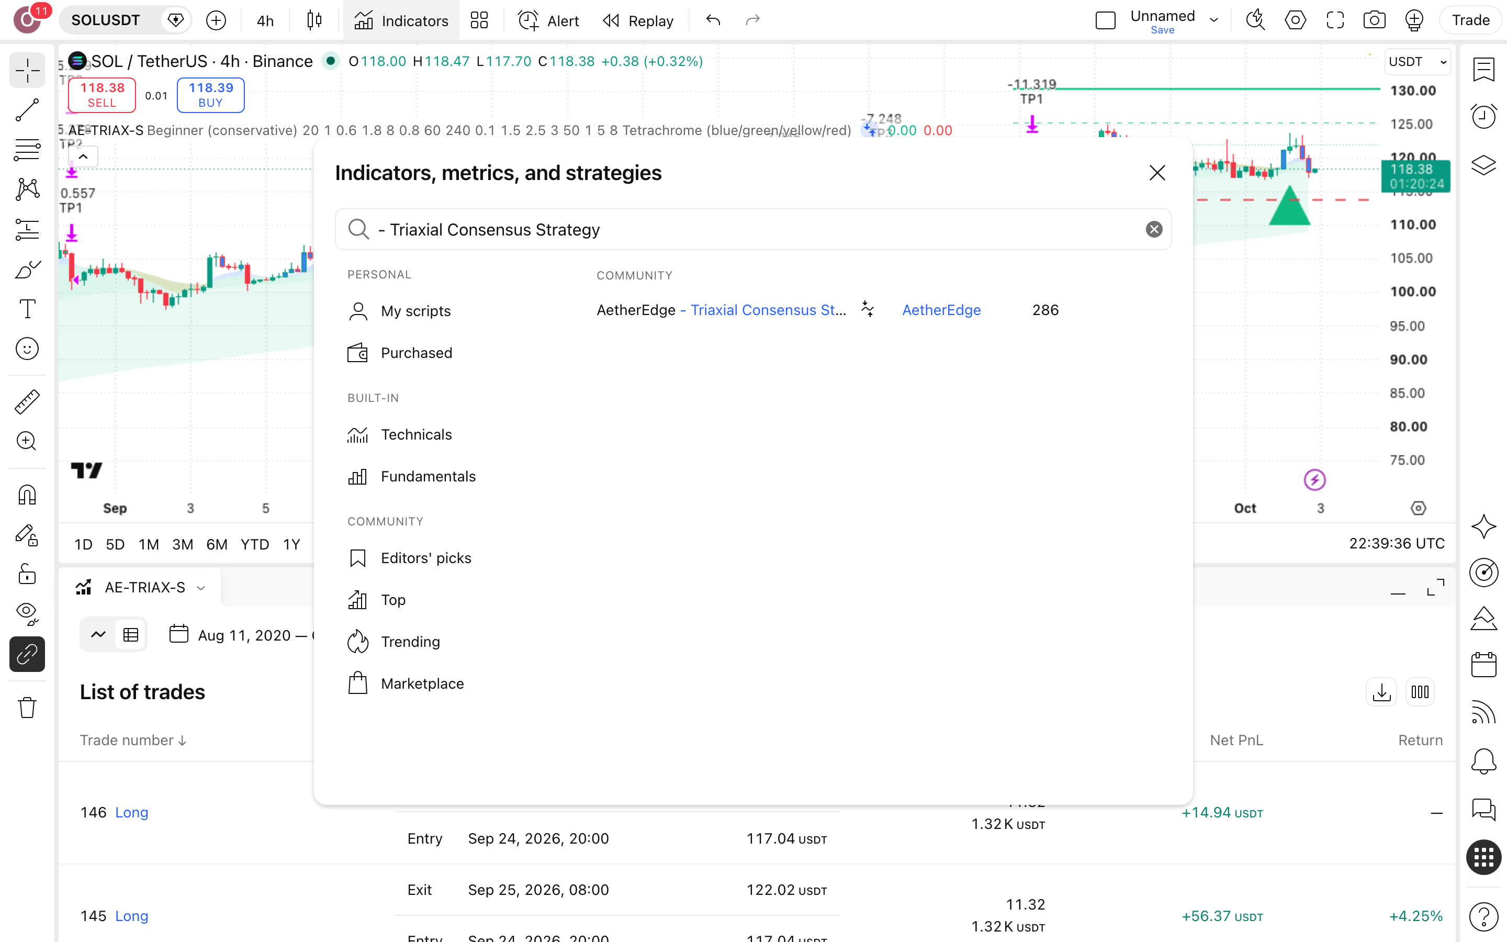Toggle lock all drawings
This screenshot has height=942, width=1507.
pos(27,574)
